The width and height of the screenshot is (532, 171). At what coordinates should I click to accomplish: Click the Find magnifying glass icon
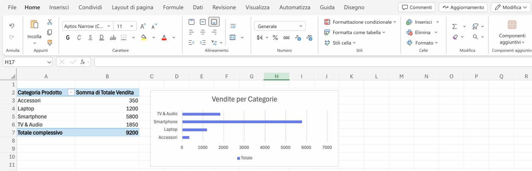[x=475, y=37]
